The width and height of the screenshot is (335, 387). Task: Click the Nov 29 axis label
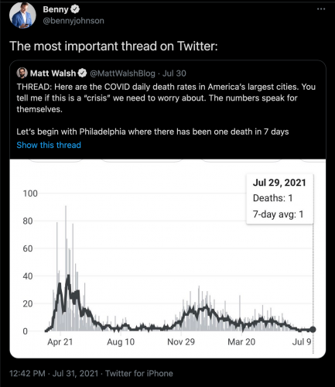[x=181, y=342]
